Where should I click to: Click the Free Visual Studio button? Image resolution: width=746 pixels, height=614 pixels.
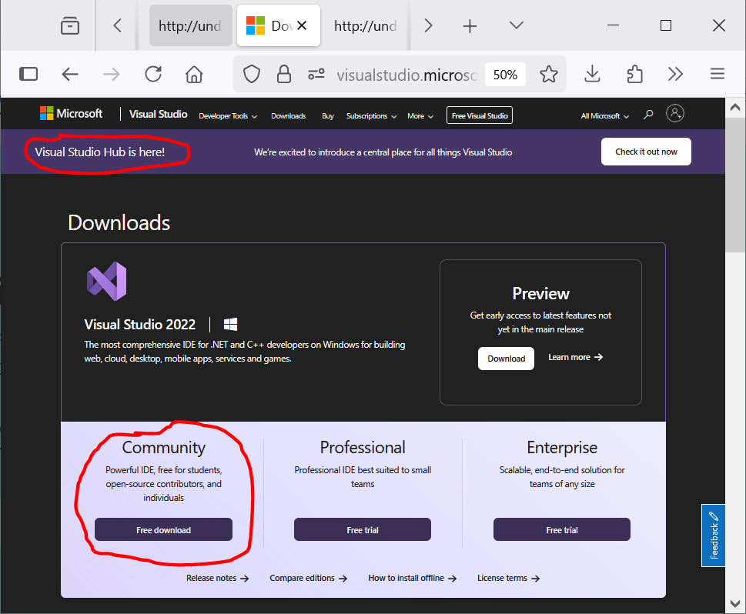480,115
